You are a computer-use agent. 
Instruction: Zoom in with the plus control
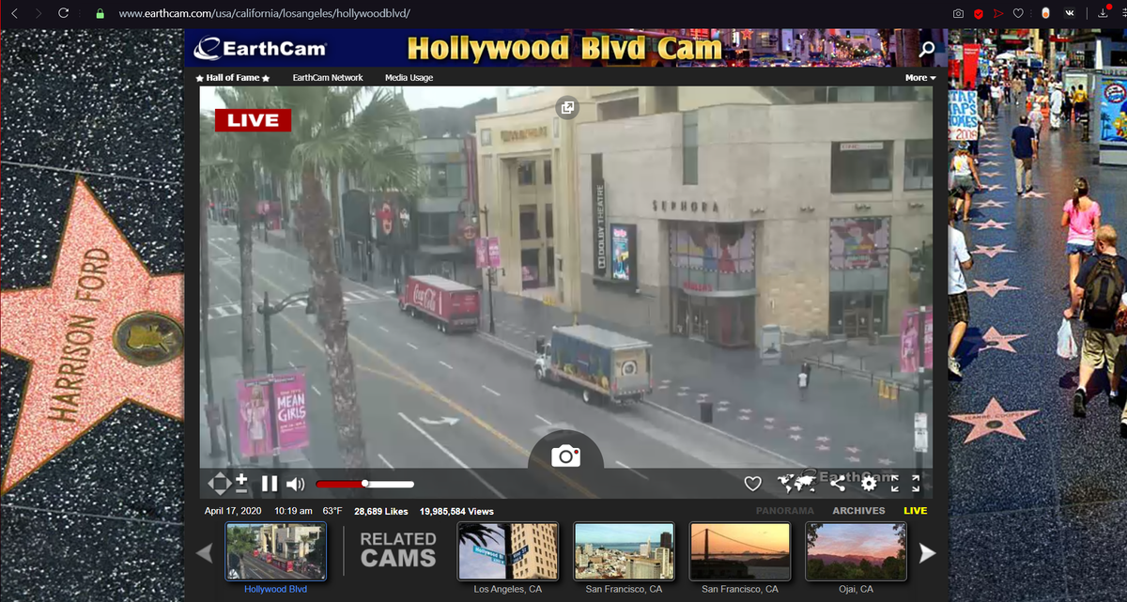click(241, 478)
